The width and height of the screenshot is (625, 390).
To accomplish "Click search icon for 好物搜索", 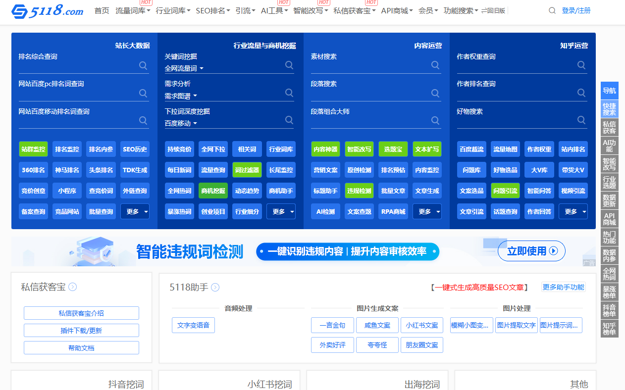I will pos(581,120).
